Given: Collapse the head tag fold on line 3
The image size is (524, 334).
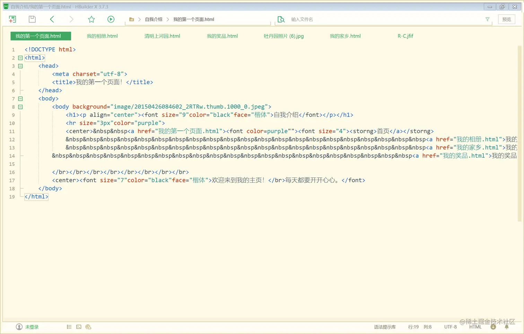Looking at the screenshot, I should pos(20,66).
